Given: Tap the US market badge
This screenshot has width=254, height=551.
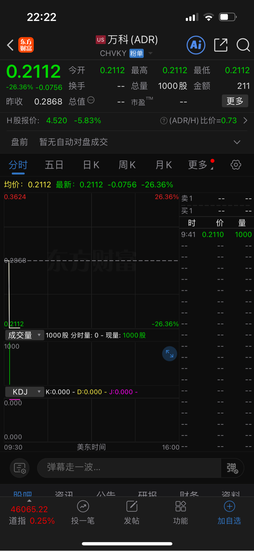Looking at the screenshot, I should pos(101,40).
